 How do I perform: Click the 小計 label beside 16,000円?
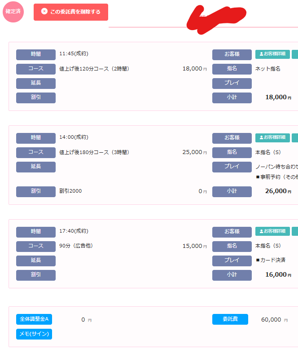[232, 275]
